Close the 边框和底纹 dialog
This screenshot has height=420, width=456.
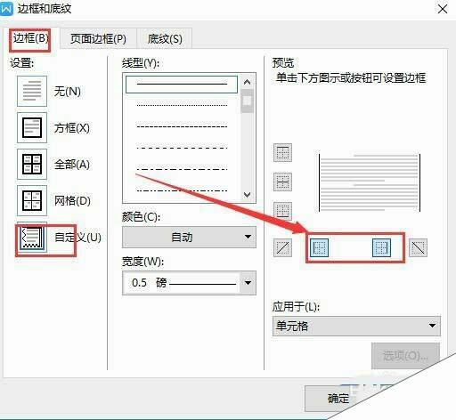click(x=443, y=9)
